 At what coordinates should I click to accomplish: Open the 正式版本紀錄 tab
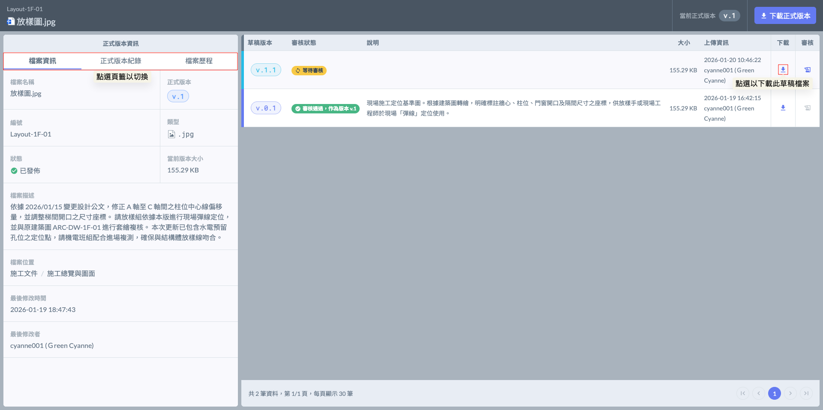click(x=120, y=61)
